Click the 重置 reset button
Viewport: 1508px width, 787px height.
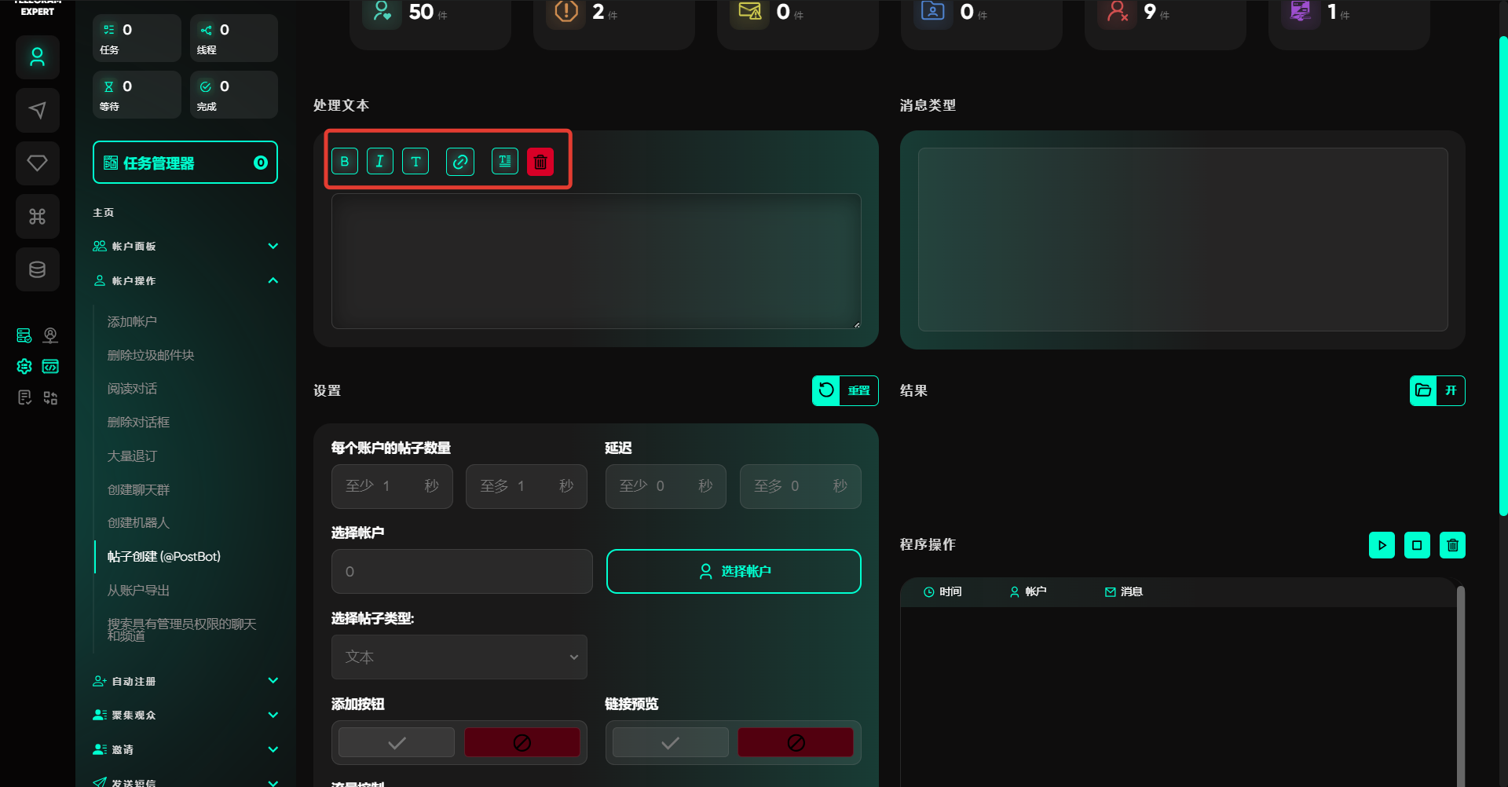coord(845,390)
